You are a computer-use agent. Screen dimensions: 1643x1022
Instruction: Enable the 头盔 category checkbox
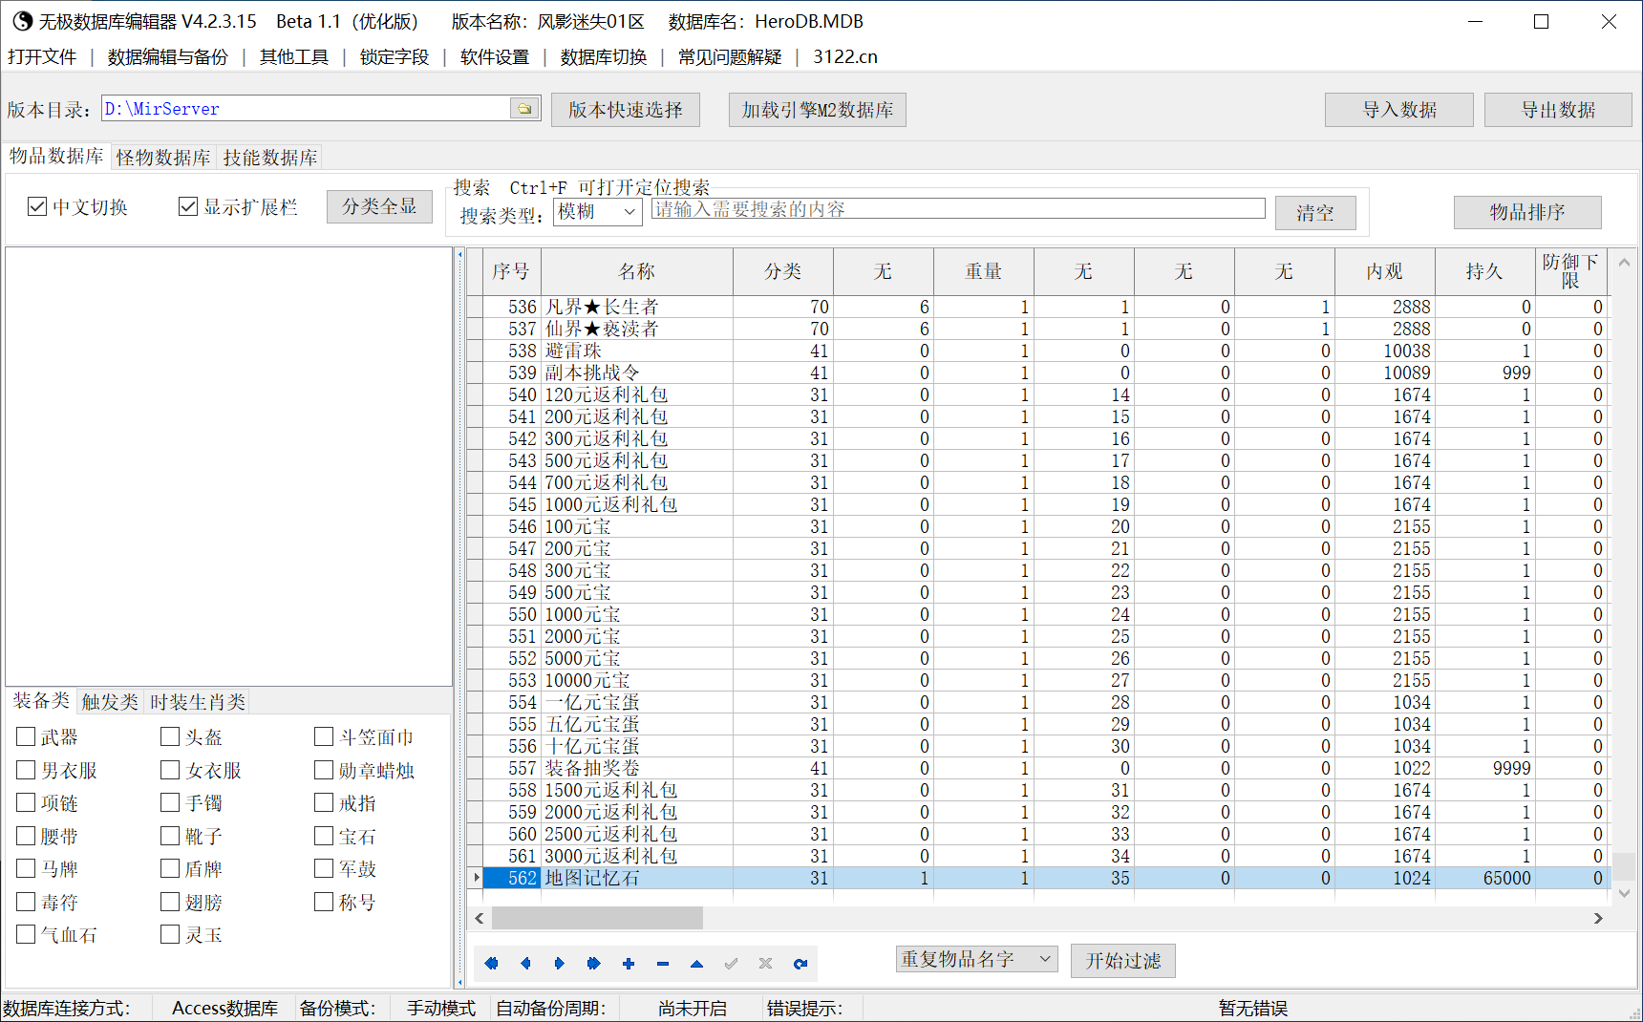[x=170, y=736]
